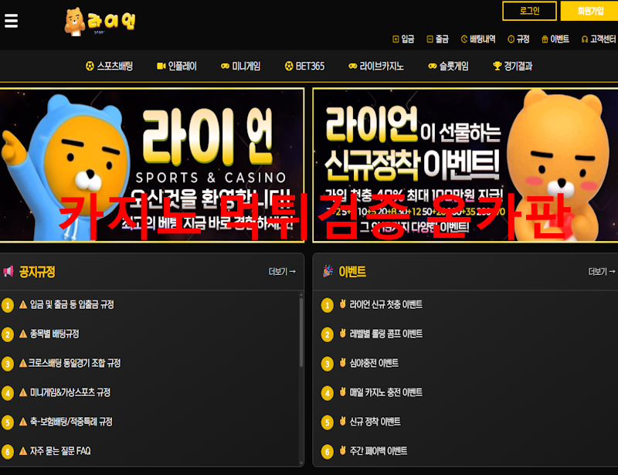The height and width of the screenshot is (475, 618).
Task: Open the 규정 rules link
Action: 518,39
